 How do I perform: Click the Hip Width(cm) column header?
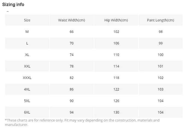pyautogui.click(x=116, y=20)
